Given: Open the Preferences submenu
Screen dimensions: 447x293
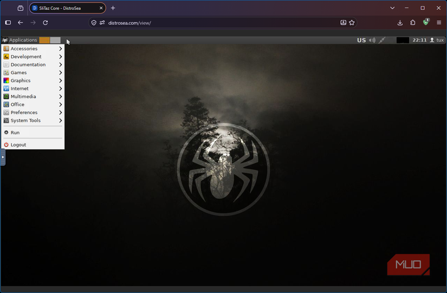Looking at the screenshot, I should [33, 112].
